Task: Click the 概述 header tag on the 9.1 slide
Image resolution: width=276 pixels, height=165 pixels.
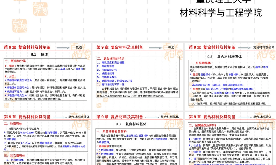Action: (79, 47)
